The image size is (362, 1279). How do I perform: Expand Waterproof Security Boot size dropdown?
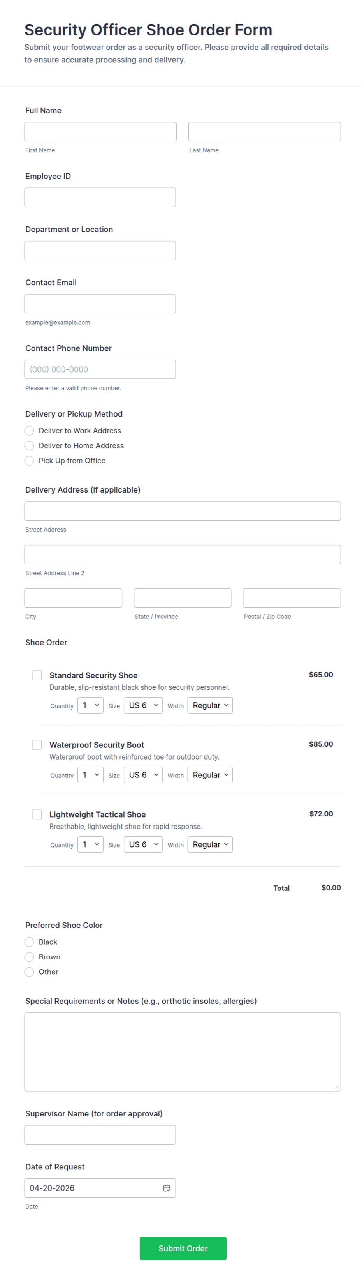143,775
